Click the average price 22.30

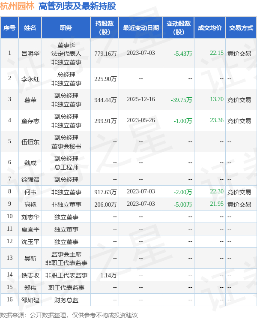(x=217, y=191)
